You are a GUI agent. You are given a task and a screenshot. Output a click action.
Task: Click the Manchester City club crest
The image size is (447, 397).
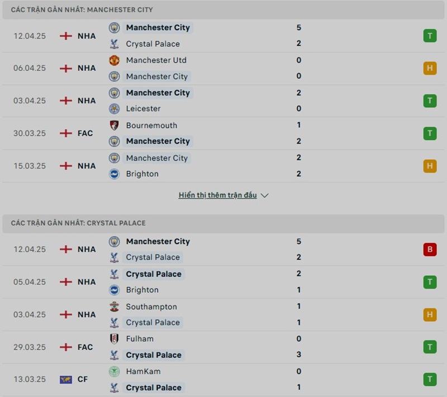click(x=114, y=27)
